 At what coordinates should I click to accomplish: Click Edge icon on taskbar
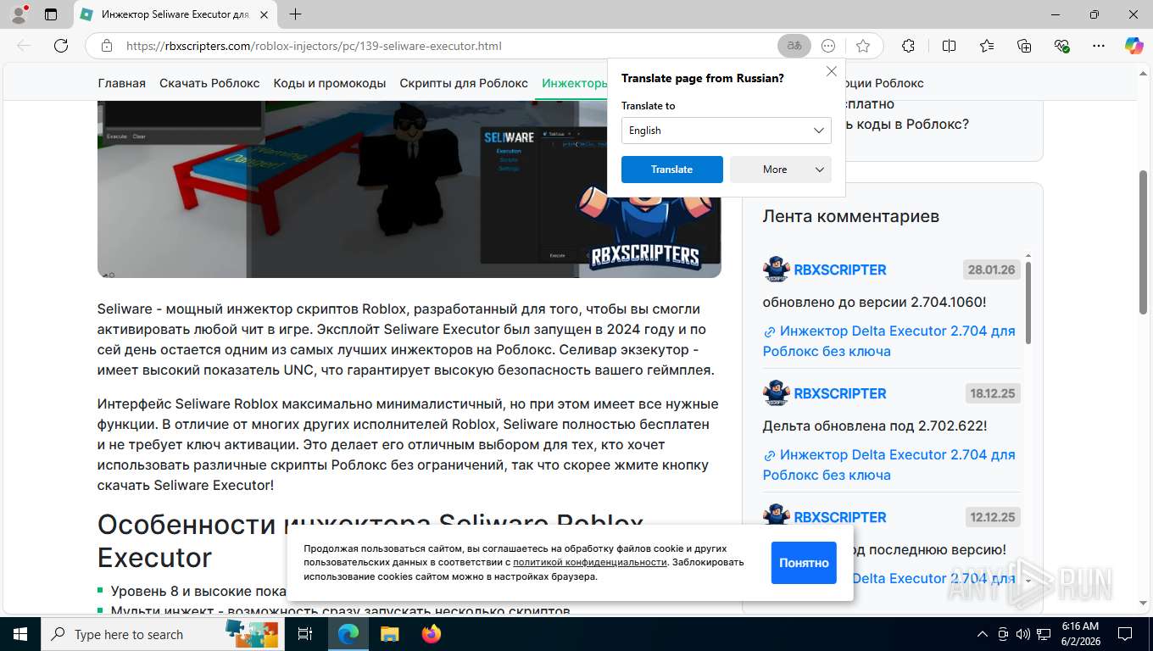(348, 634)
